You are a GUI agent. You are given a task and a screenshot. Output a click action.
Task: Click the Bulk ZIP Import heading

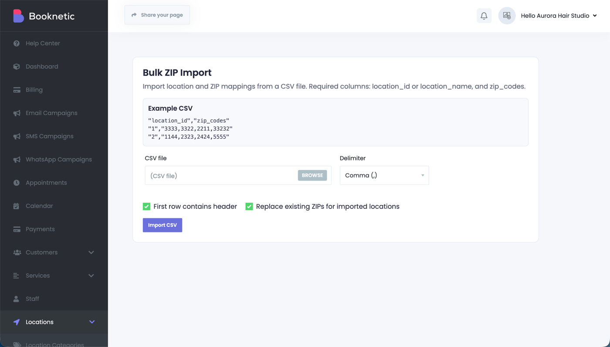click(x=177, y=73)
